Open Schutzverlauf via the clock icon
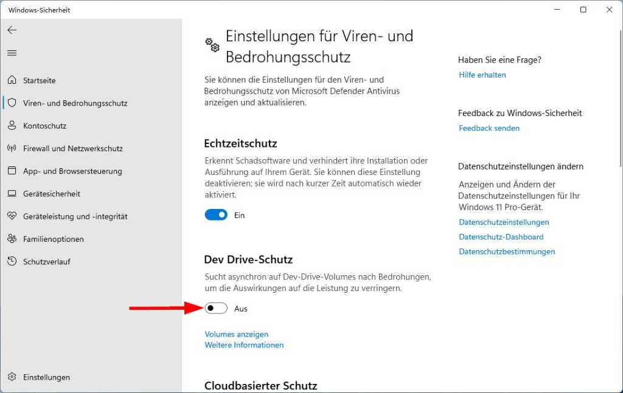 pos(13,261)
